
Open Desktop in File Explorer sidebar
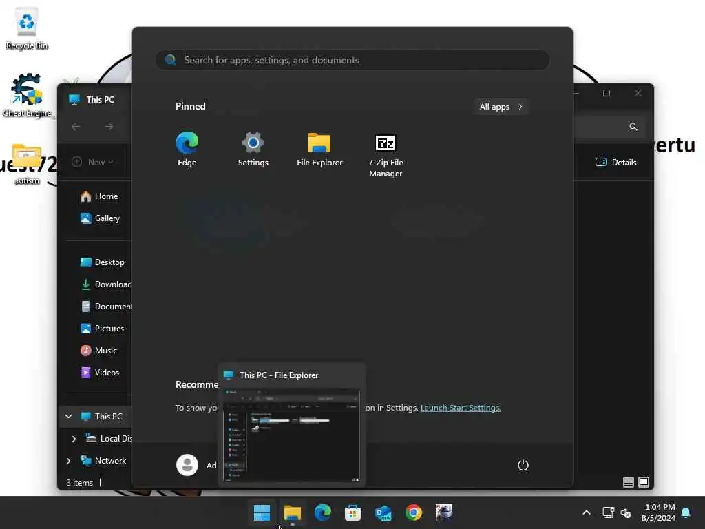click(103, 262)
